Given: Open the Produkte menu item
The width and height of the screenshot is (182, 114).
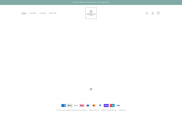Looking at the screenshot, I should click(33, 13).
